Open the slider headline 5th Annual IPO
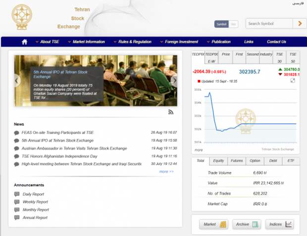307x236 pixels. 60,75
